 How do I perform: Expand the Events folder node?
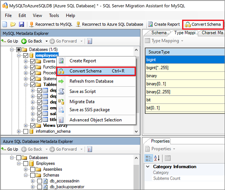point(26,62)
